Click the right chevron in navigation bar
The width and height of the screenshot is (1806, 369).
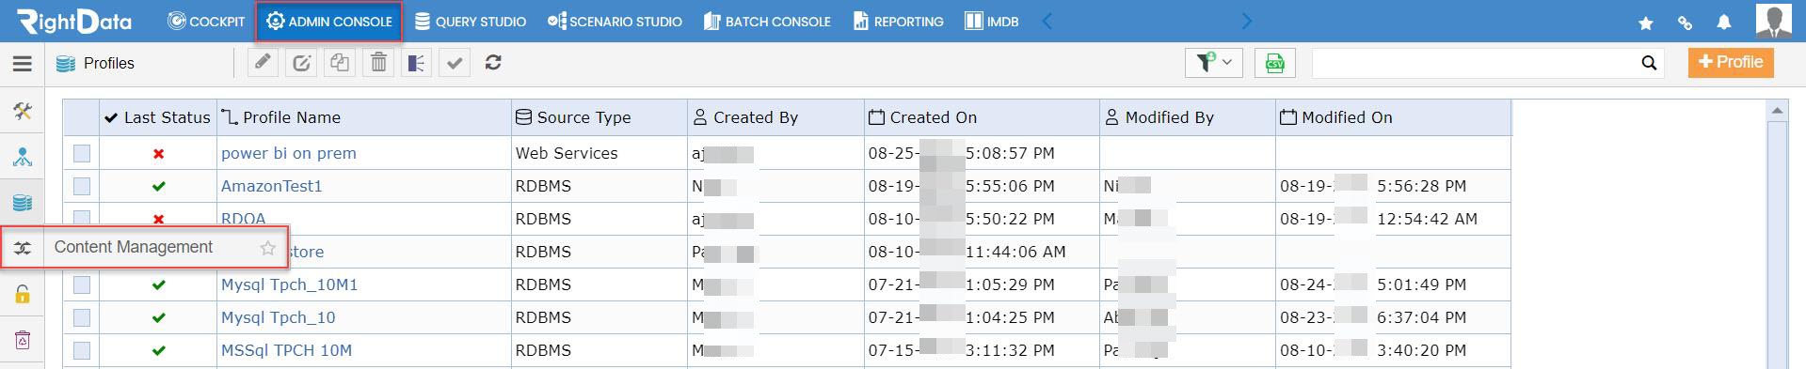[x=1247, y=22]
